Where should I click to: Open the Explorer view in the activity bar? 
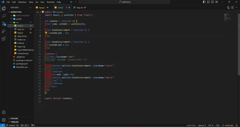tap(4, 8)
